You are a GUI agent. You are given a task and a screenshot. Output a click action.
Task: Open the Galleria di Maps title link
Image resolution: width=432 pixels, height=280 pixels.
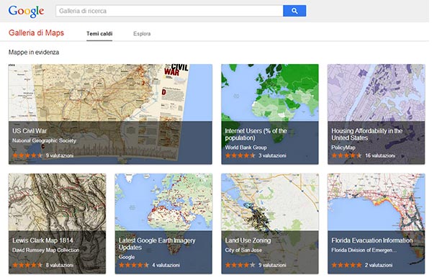pyautogui.click(x=37, y=33)
